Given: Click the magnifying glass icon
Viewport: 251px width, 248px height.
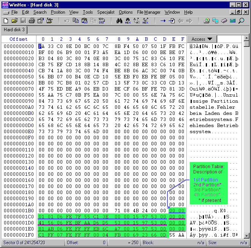Looking at the screenshot, I should coord(242,21).
